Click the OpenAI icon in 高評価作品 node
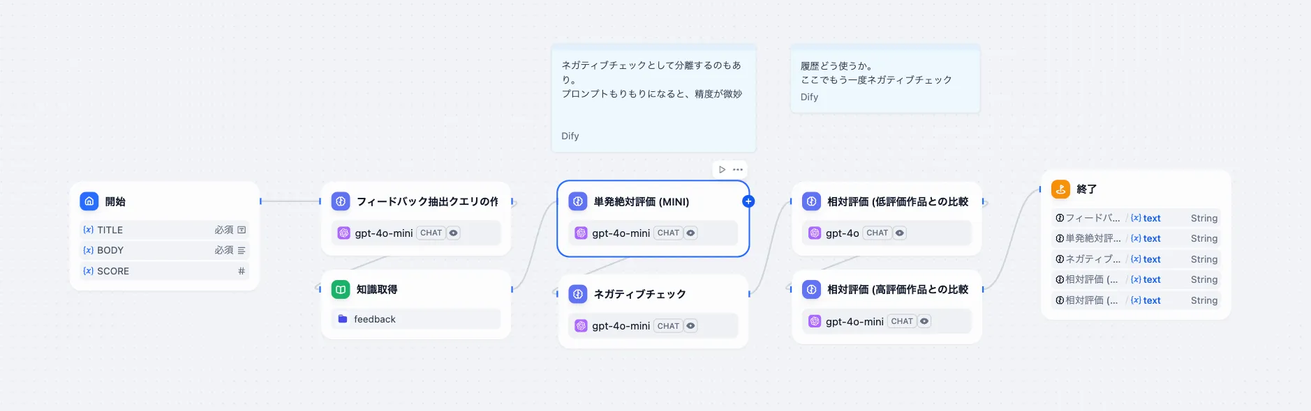This screenshot has width=1311, height=411. [x=815, y=321]
